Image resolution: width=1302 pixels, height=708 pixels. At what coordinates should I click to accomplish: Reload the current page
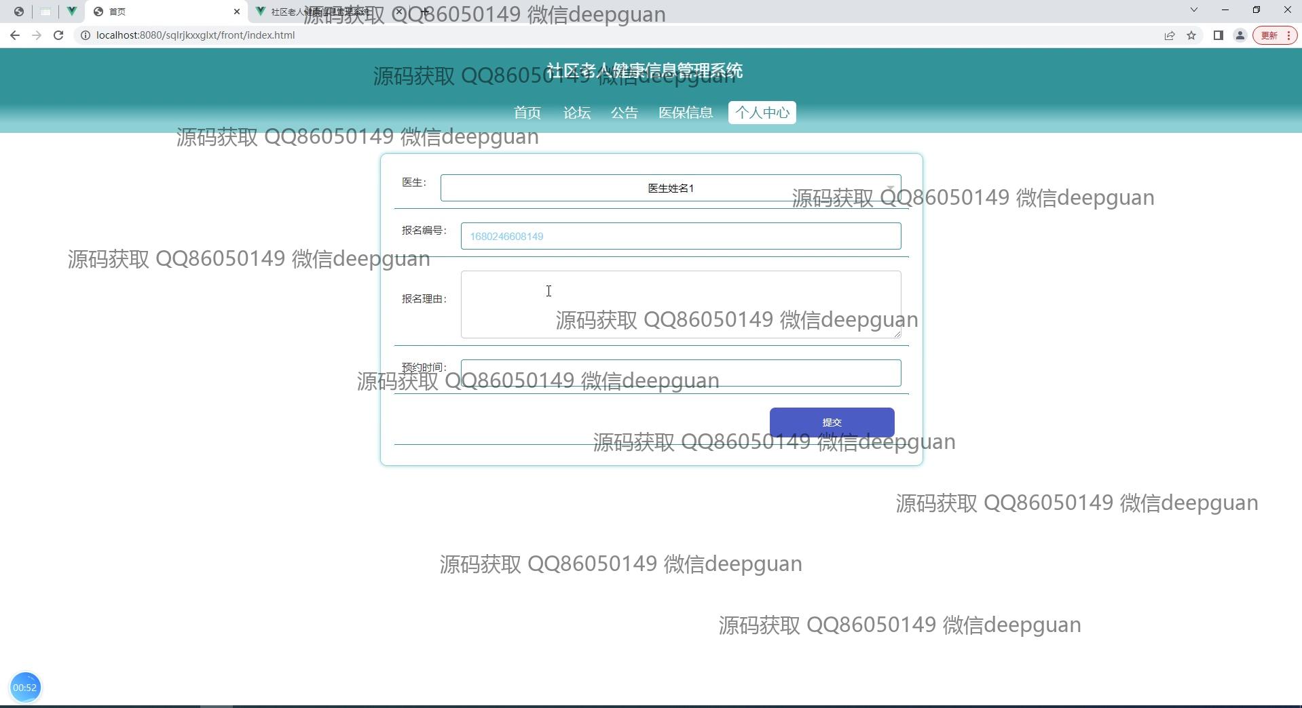58,35
